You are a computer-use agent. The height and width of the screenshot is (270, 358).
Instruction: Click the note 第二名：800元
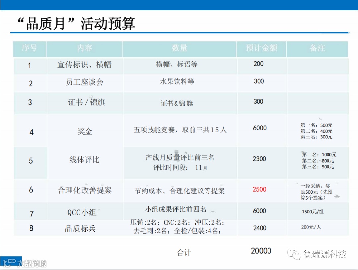point(318,161)
